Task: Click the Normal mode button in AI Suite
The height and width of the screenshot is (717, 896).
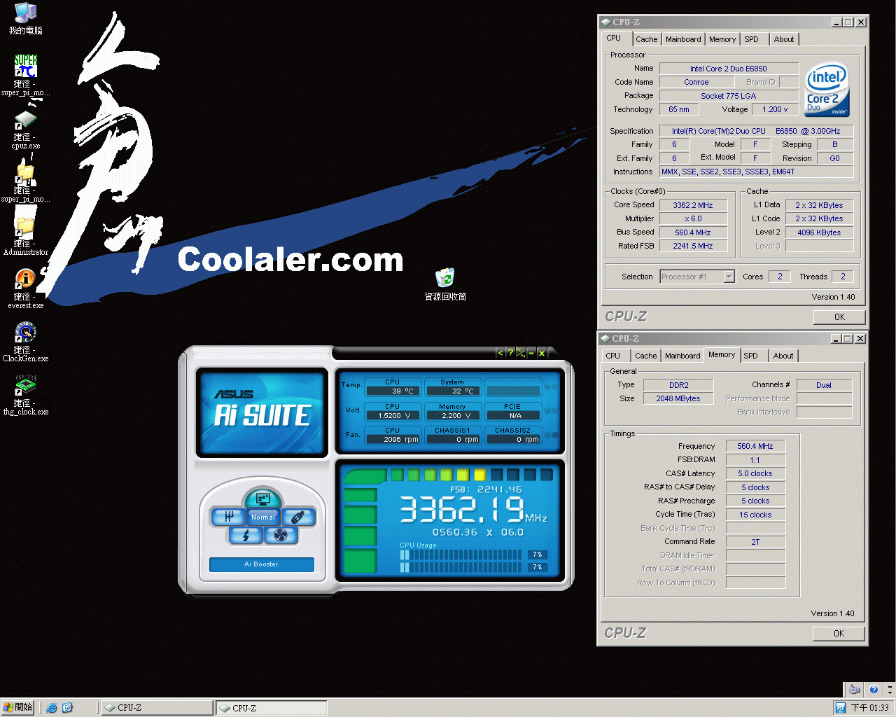Action: 263,517
